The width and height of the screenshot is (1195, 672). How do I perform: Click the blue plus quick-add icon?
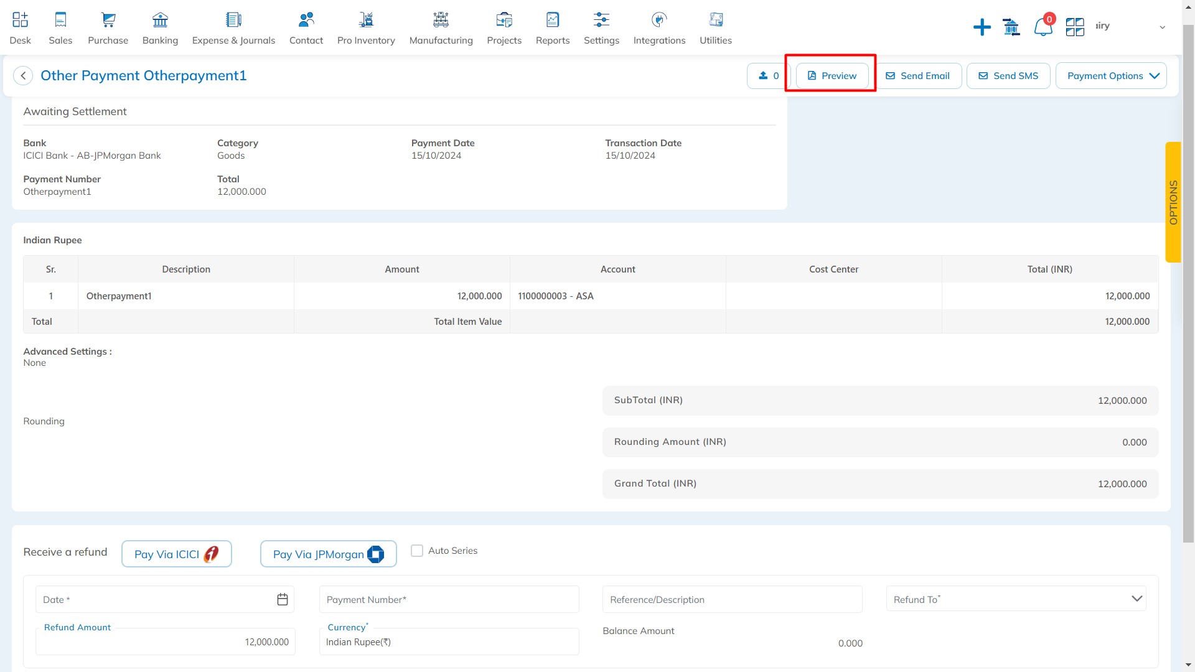982,27
